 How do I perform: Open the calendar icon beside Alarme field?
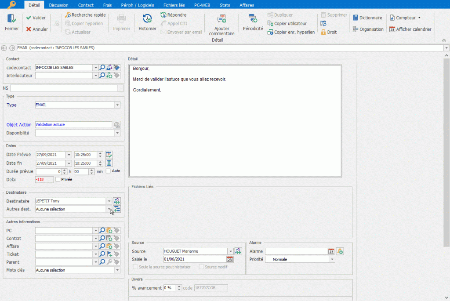click(331, 251)
